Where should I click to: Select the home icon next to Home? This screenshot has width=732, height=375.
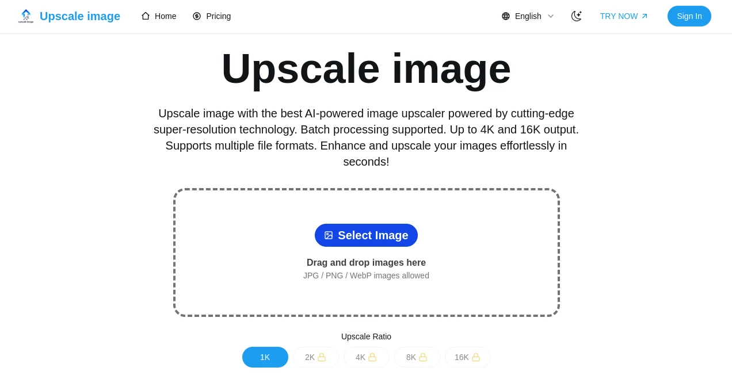pos(146,16)
